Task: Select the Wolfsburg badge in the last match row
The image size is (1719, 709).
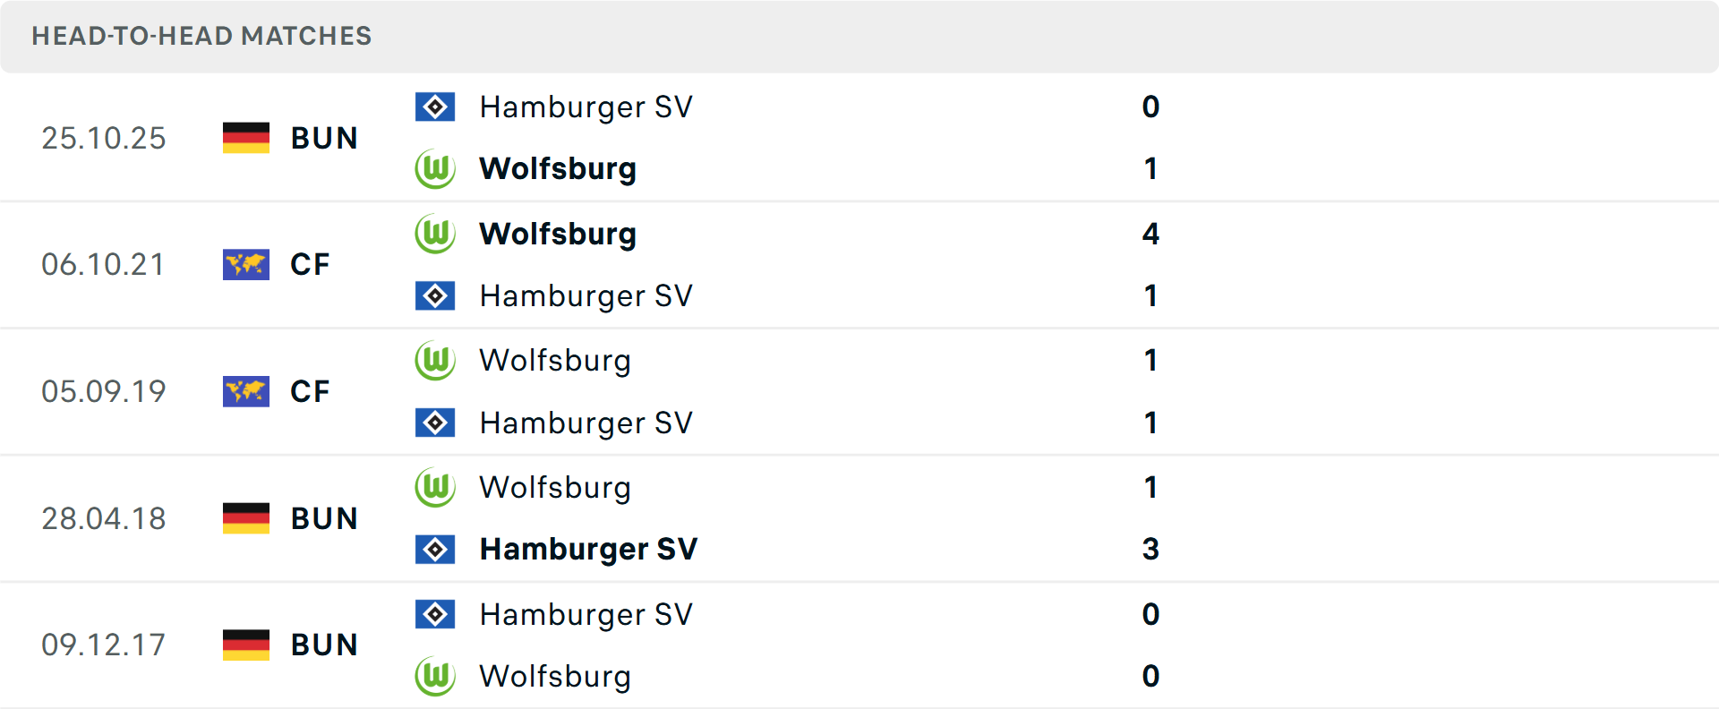Action: click(435, 677)
